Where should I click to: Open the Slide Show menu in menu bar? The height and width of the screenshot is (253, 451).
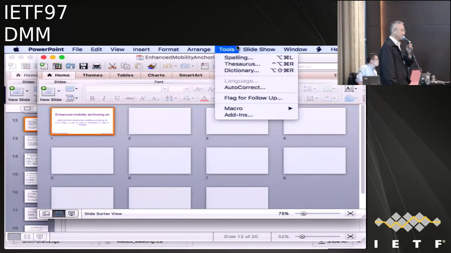coord(259,49)
